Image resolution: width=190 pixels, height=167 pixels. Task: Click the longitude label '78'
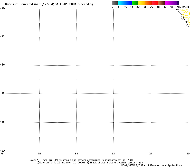[39, 154]
